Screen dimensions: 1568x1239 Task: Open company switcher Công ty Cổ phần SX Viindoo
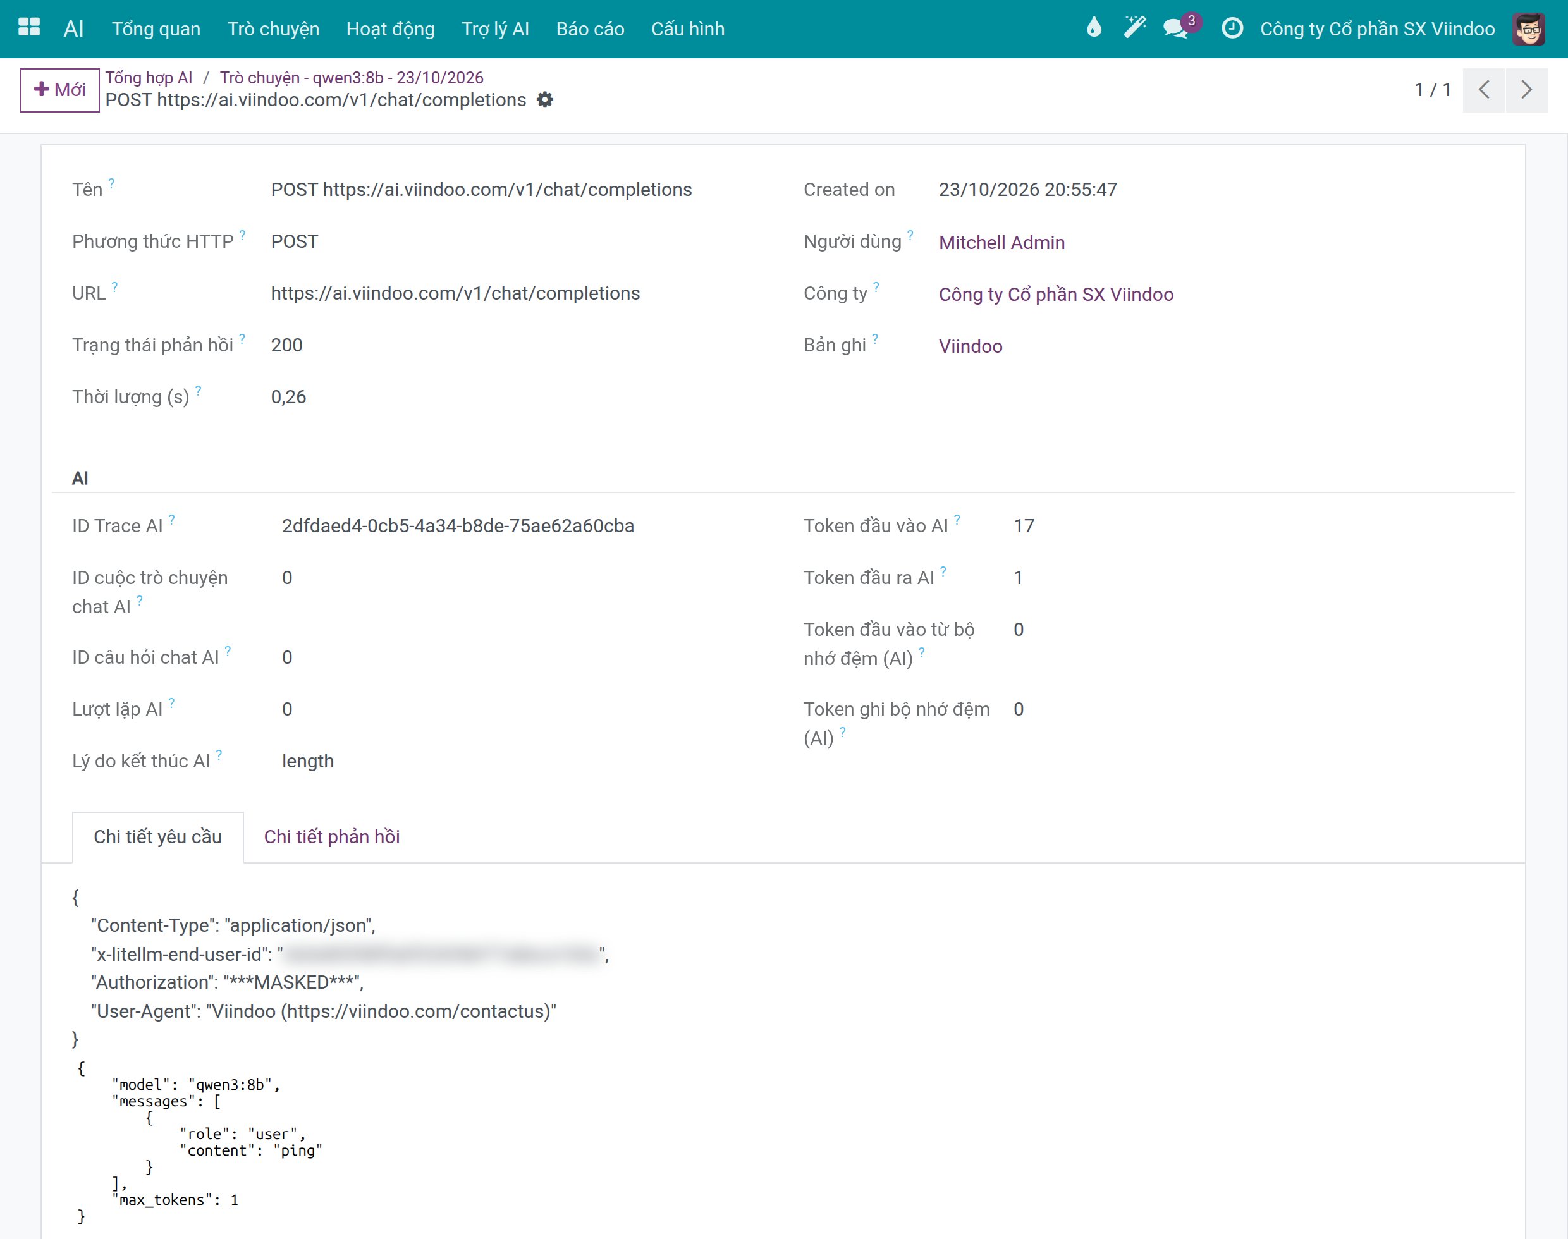1377,29
